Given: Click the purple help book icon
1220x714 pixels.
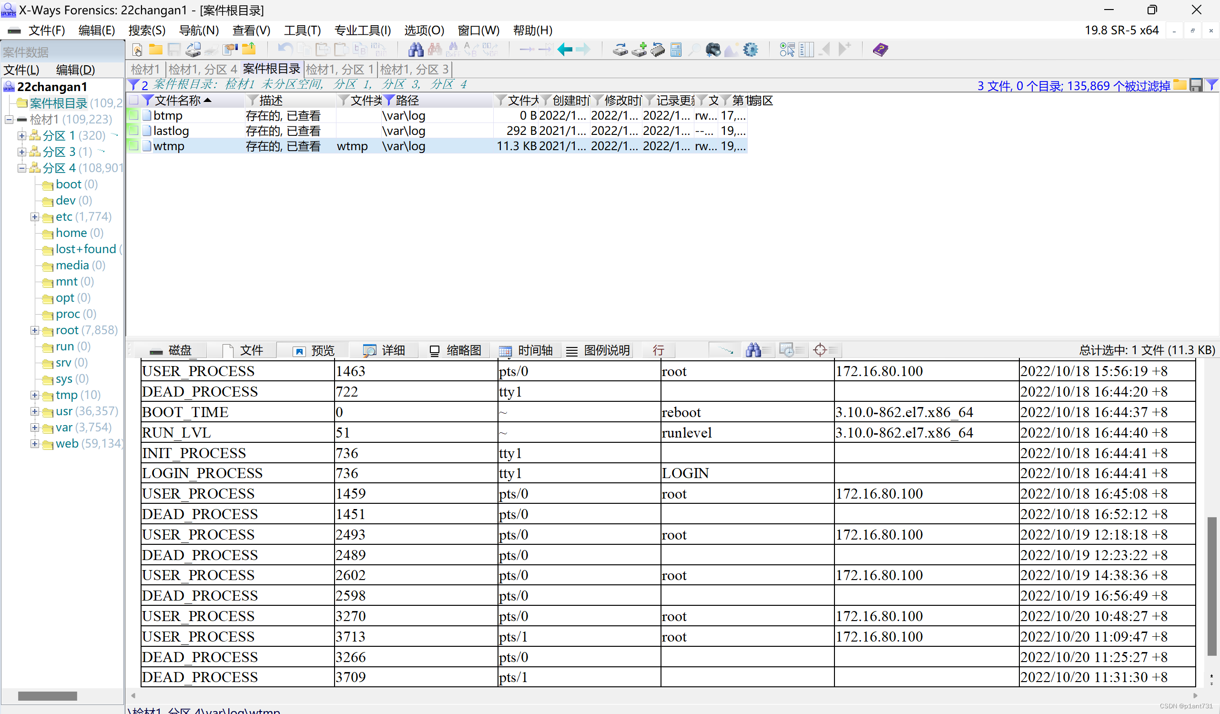Looking at the screenshot, I should [x=880, y=50].
